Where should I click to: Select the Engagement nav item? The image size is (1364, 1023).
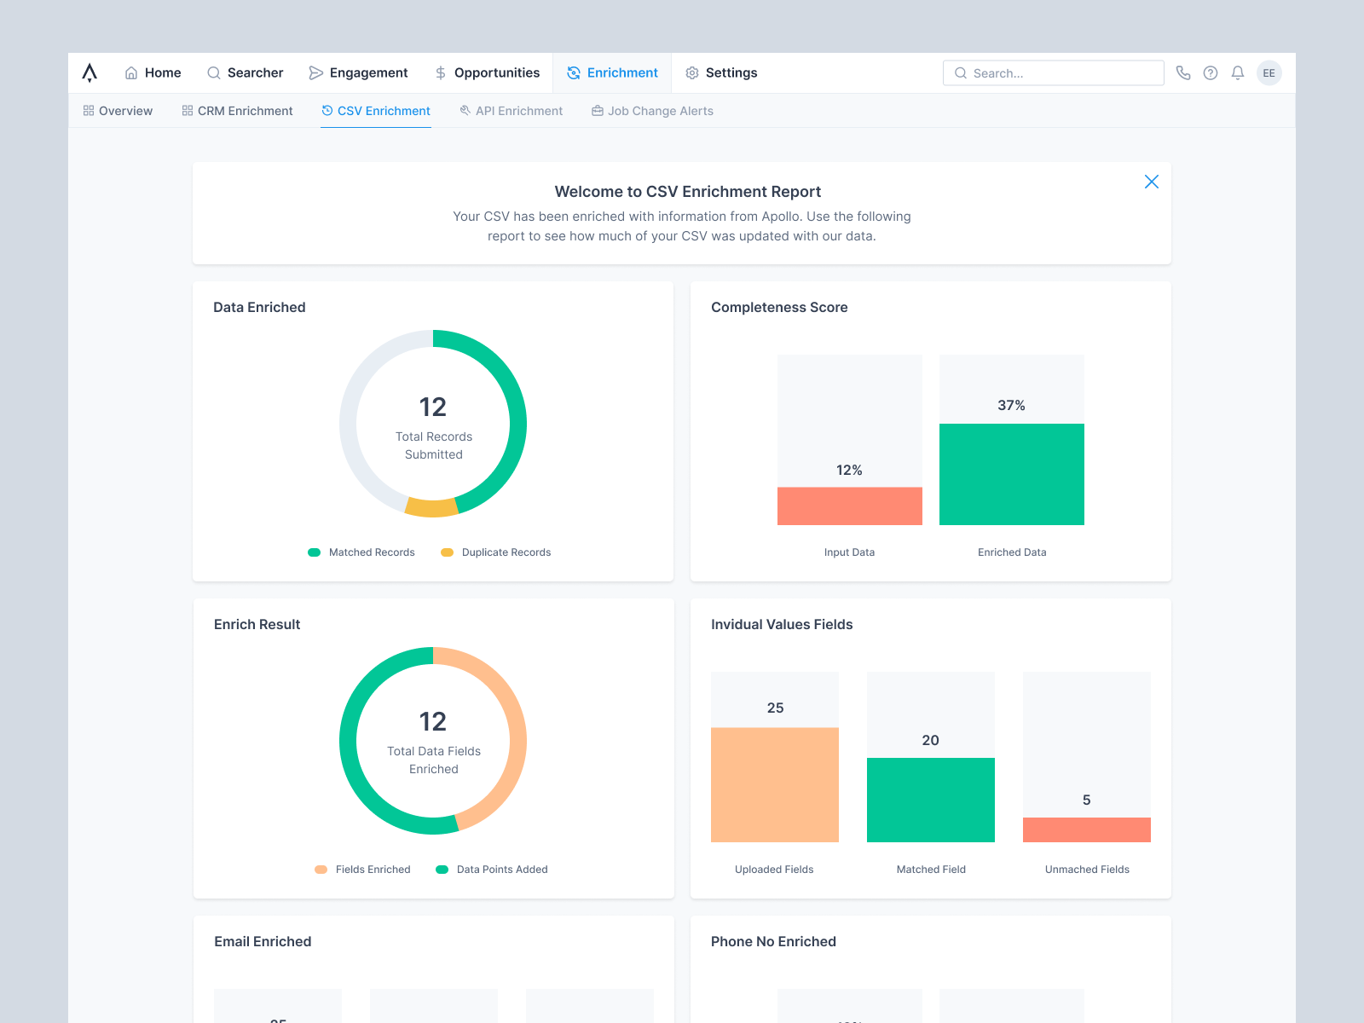click(x=358, y=72)
